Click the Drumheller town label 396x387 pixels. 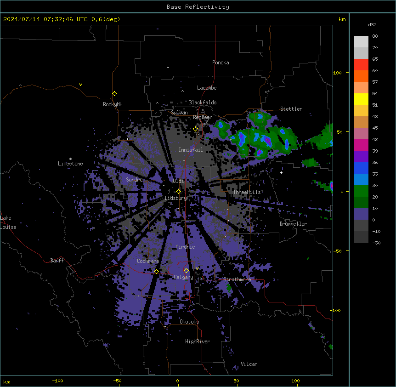click(293, 224)
